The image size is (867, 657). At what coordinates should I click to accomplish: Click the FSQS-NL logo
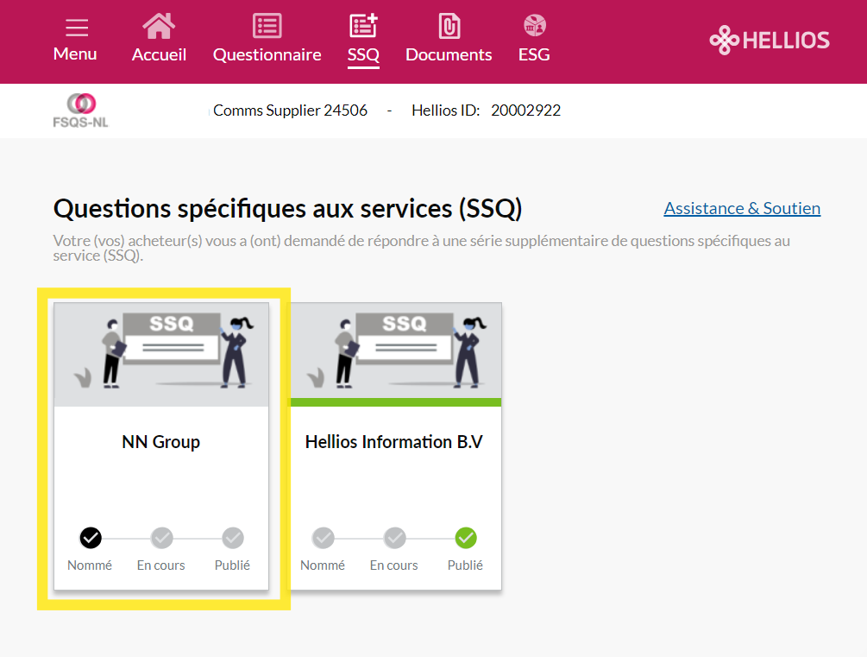[81, 111]
